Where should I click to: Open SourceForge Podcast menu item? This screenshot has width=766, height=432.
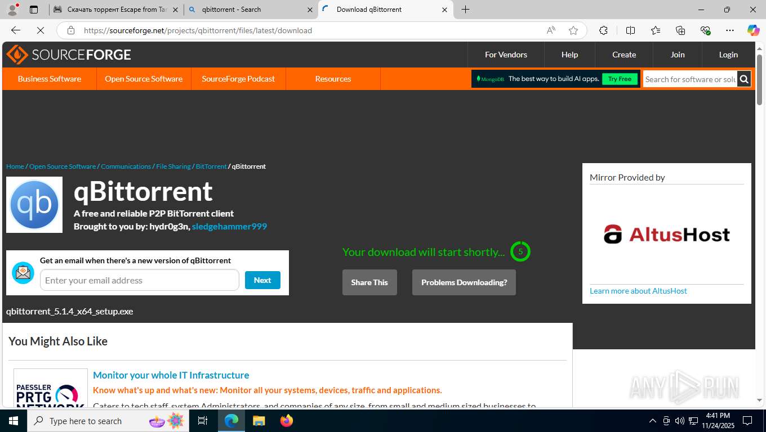[238, 79]
